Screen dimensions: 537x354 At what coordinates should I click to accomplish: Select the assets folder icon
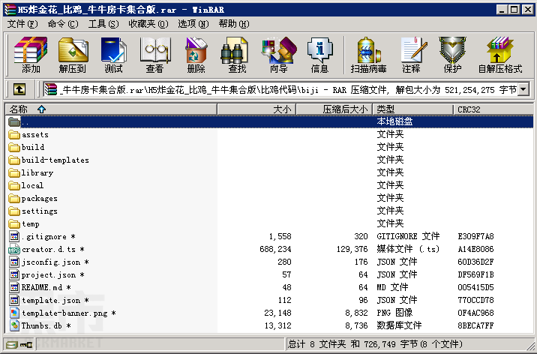click(14, 134)
